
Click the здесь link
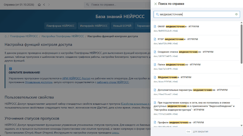(x=116, y=133)
